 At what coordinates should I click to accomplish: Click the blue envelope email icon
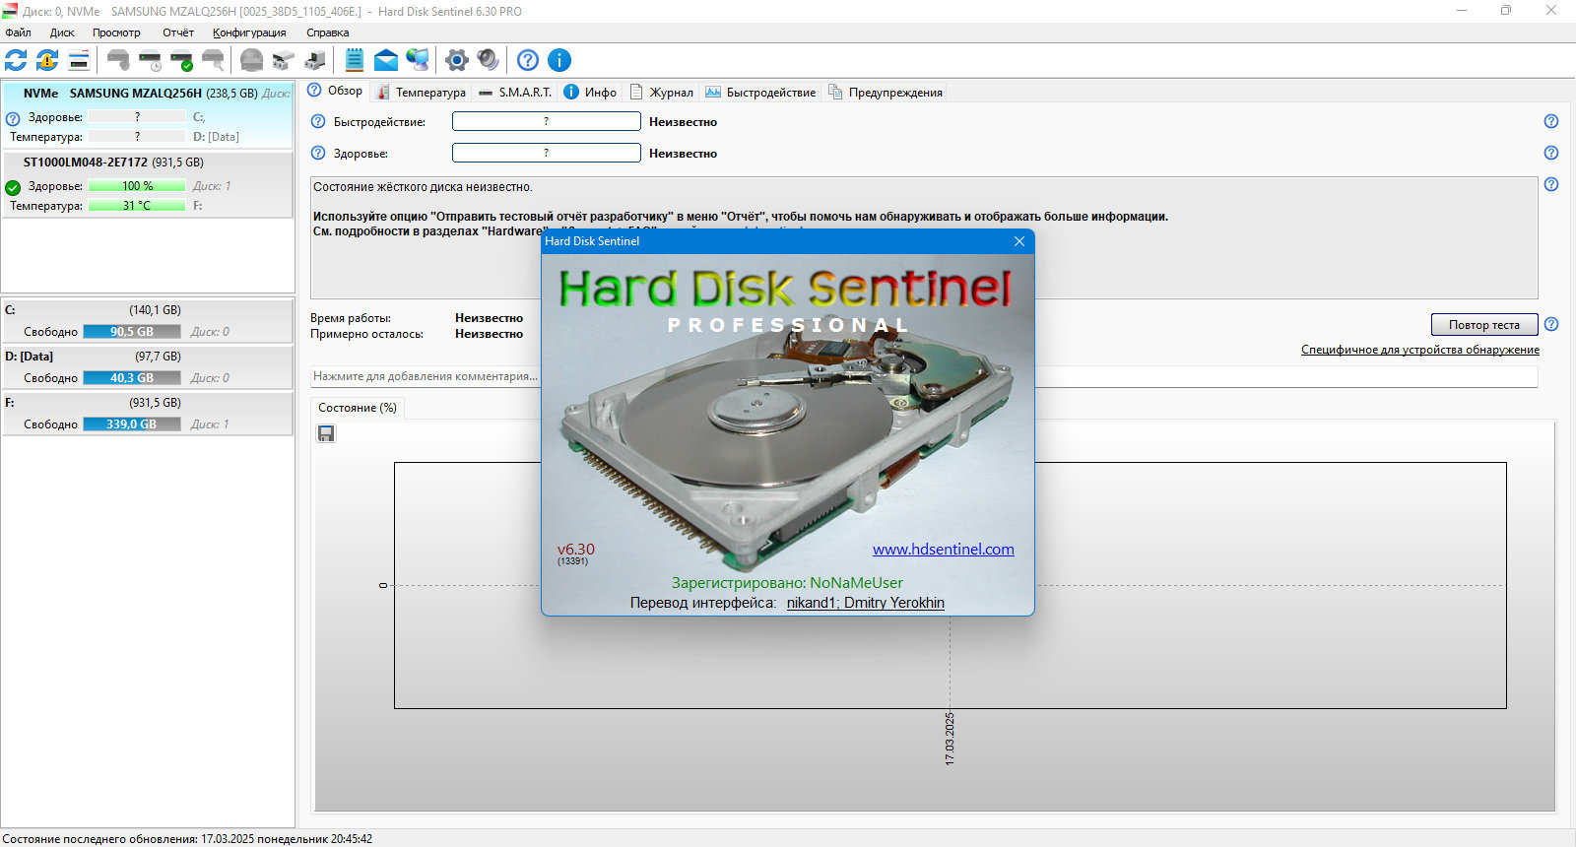386,60
